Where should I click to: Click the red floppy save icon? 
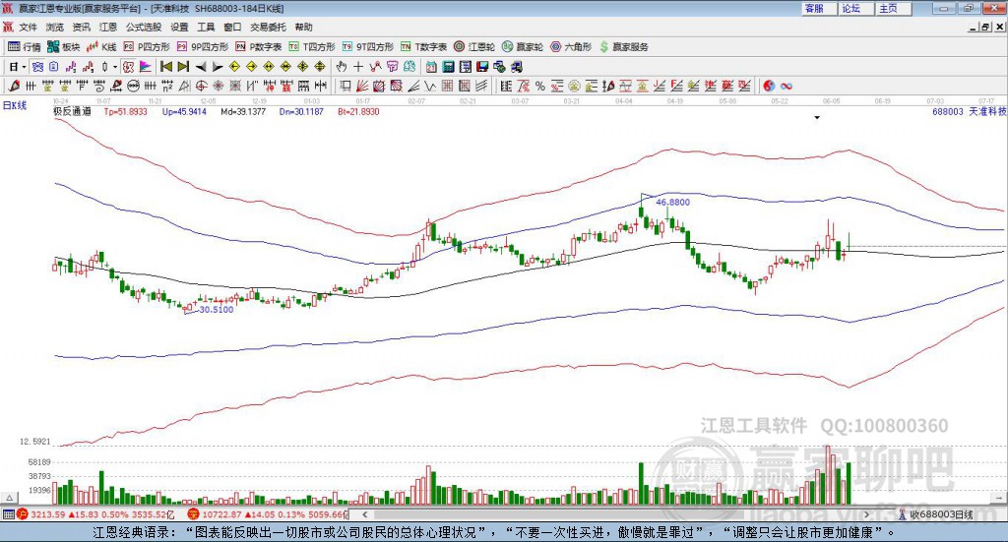tap(482, 67)
